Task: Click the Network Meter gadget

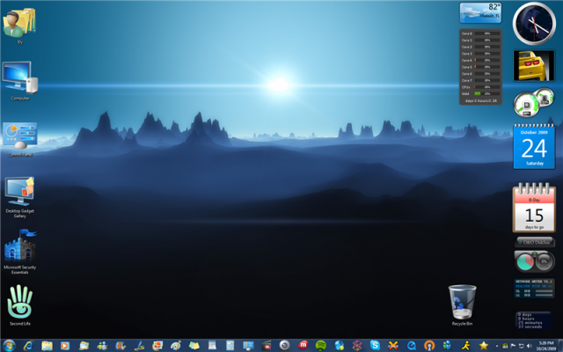Action: click(x=534, y=288)
